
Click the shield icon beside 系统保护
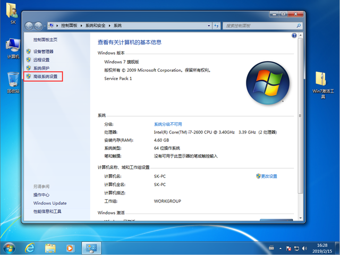coord(28,67)
